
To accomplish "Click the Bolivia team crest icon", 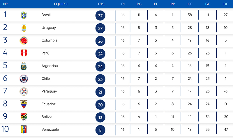I will pos(24,117).
